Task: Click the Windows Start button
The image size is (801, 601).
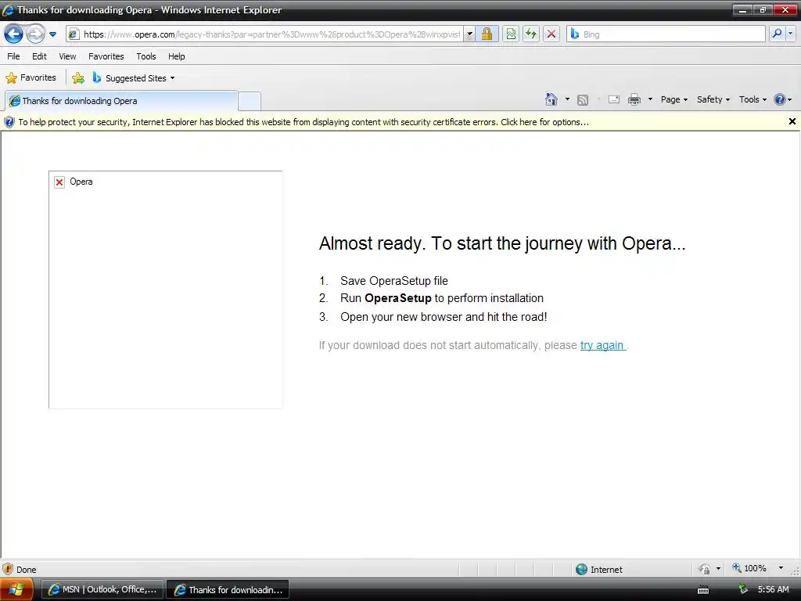Action: coord(16,590)
